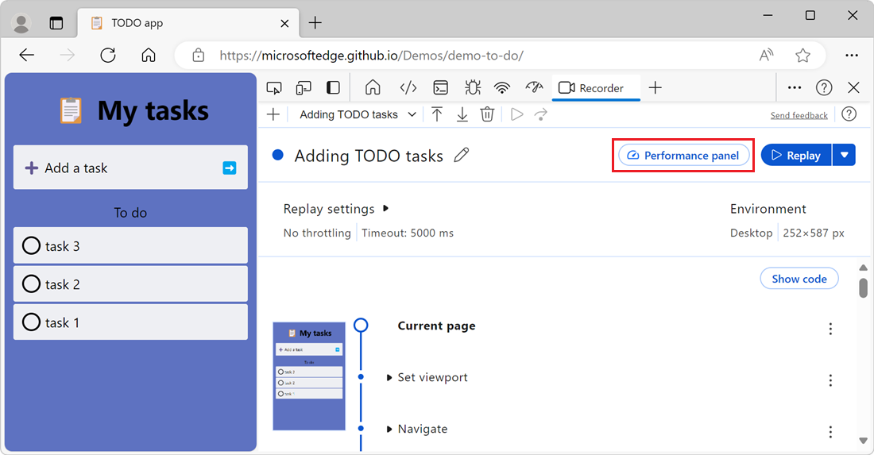874x455 pixels.
Task: Open the Network wifi icon
Action: [502, 87]
